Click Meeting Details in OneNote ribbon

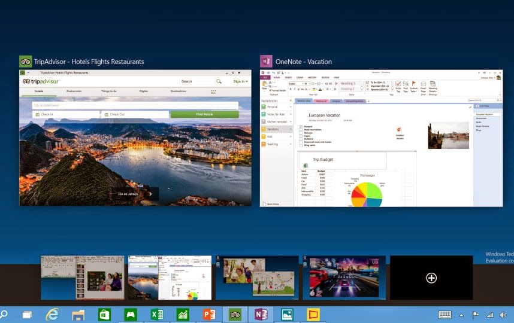pyautogui.click(x=433, y=87)
